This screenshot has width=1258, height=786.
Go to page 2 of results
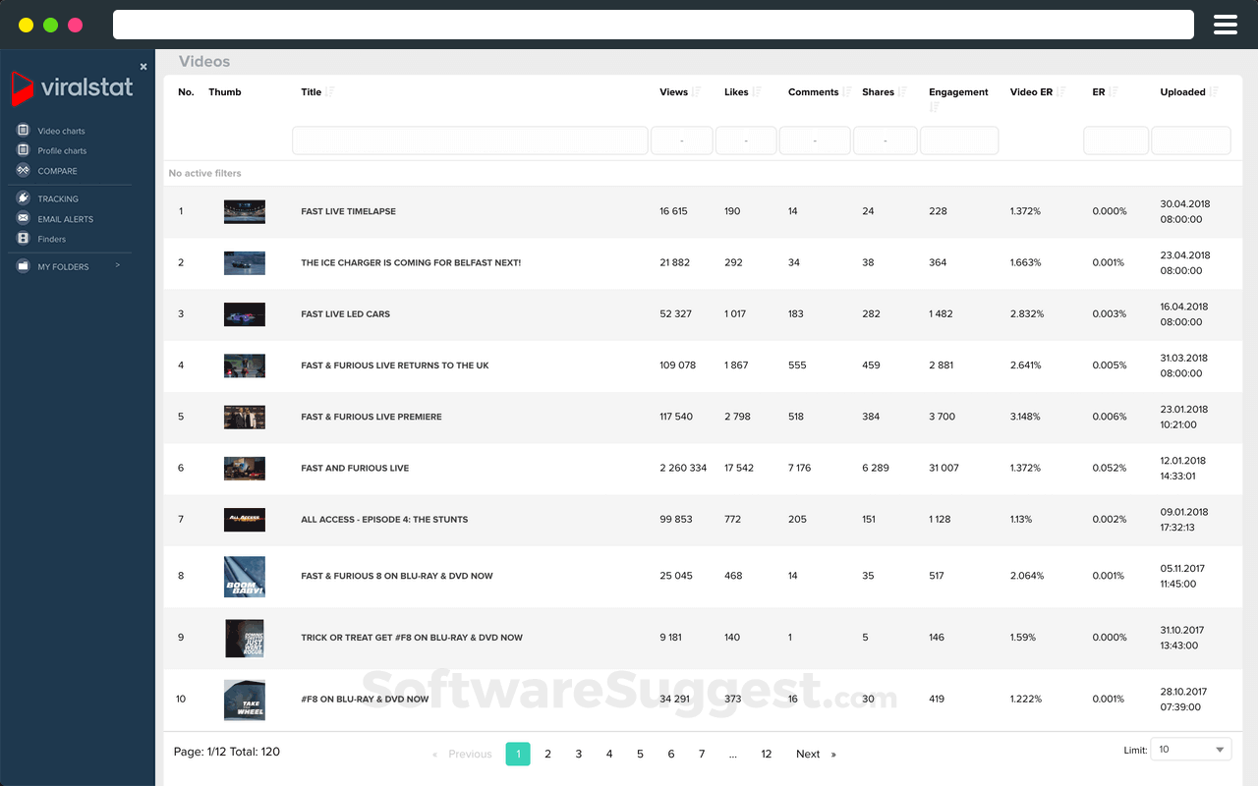pyautogui.click(x=547, y=754)
